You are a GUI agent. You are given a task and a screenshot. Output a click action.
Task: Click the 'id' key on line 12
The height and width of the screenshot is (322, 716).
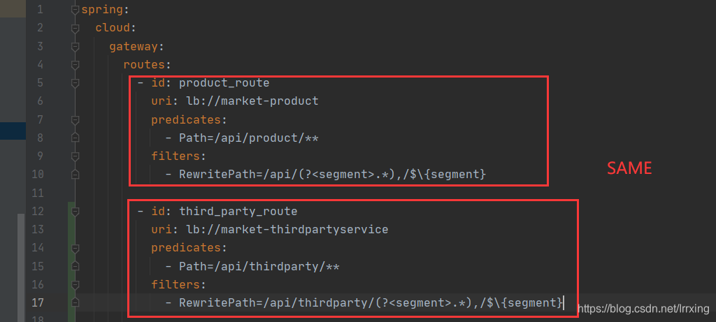(159, 211)
